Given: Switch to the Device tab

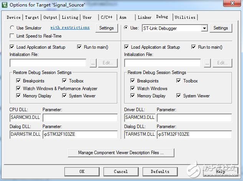Looking at the screenshot, I should tap(14, 17).
